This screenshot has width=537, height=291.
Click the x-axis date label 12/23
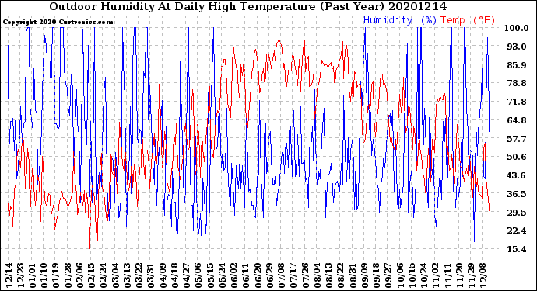[x=20, y=275]
